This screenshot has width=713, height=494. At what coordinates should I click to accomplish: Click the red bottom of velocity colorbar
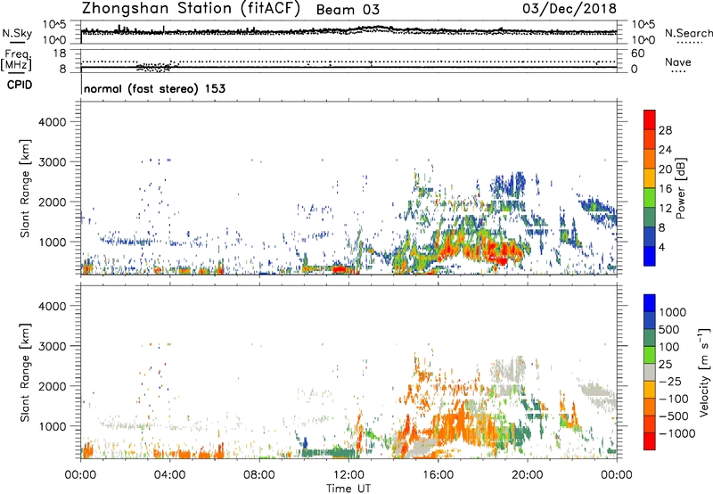[650, 441]
